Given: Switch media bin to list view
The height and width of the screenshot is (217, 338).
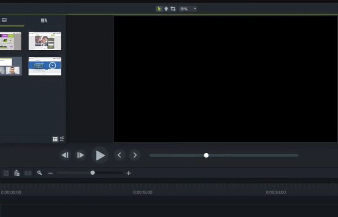Looking at the screenshot, I should [x=62, y=139].
